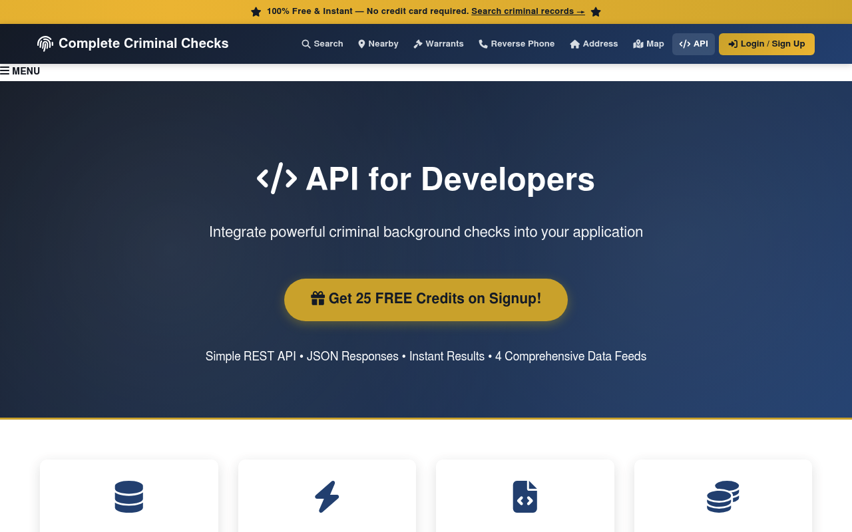Select the API nav tab

pyautogui.click(x=694, y=44)
